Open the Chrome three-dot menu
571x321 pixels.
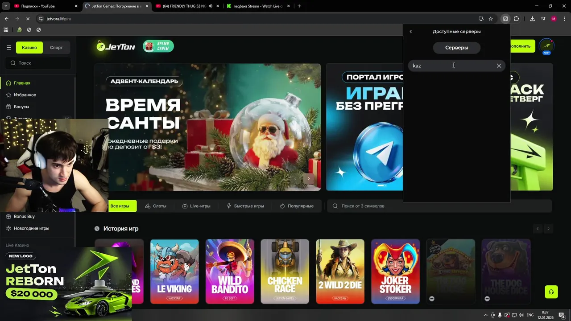(564, 19)
